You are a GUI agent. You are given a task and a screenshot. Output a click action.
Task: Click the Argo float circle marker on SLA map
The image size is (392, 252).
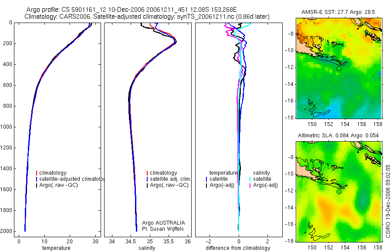click(x=339, y=192)
